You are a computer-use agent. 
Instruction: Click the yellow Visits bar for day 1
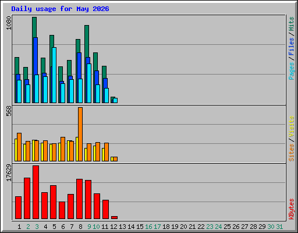16,150
